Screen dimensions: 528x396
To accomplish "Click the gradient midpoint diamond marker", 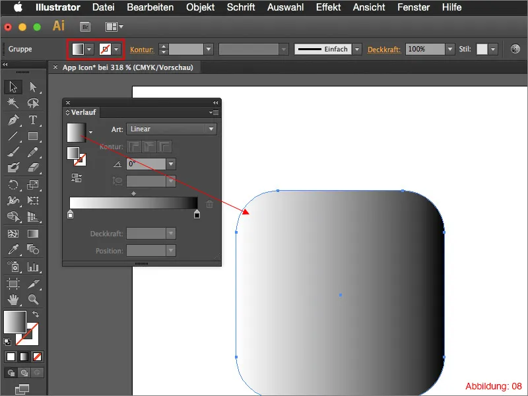I will pos(134,193).
